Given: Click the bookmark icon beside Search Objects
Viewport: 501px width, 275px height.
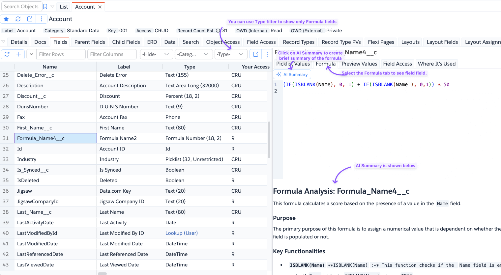Looking at the screenshot, I should (45, 7).
